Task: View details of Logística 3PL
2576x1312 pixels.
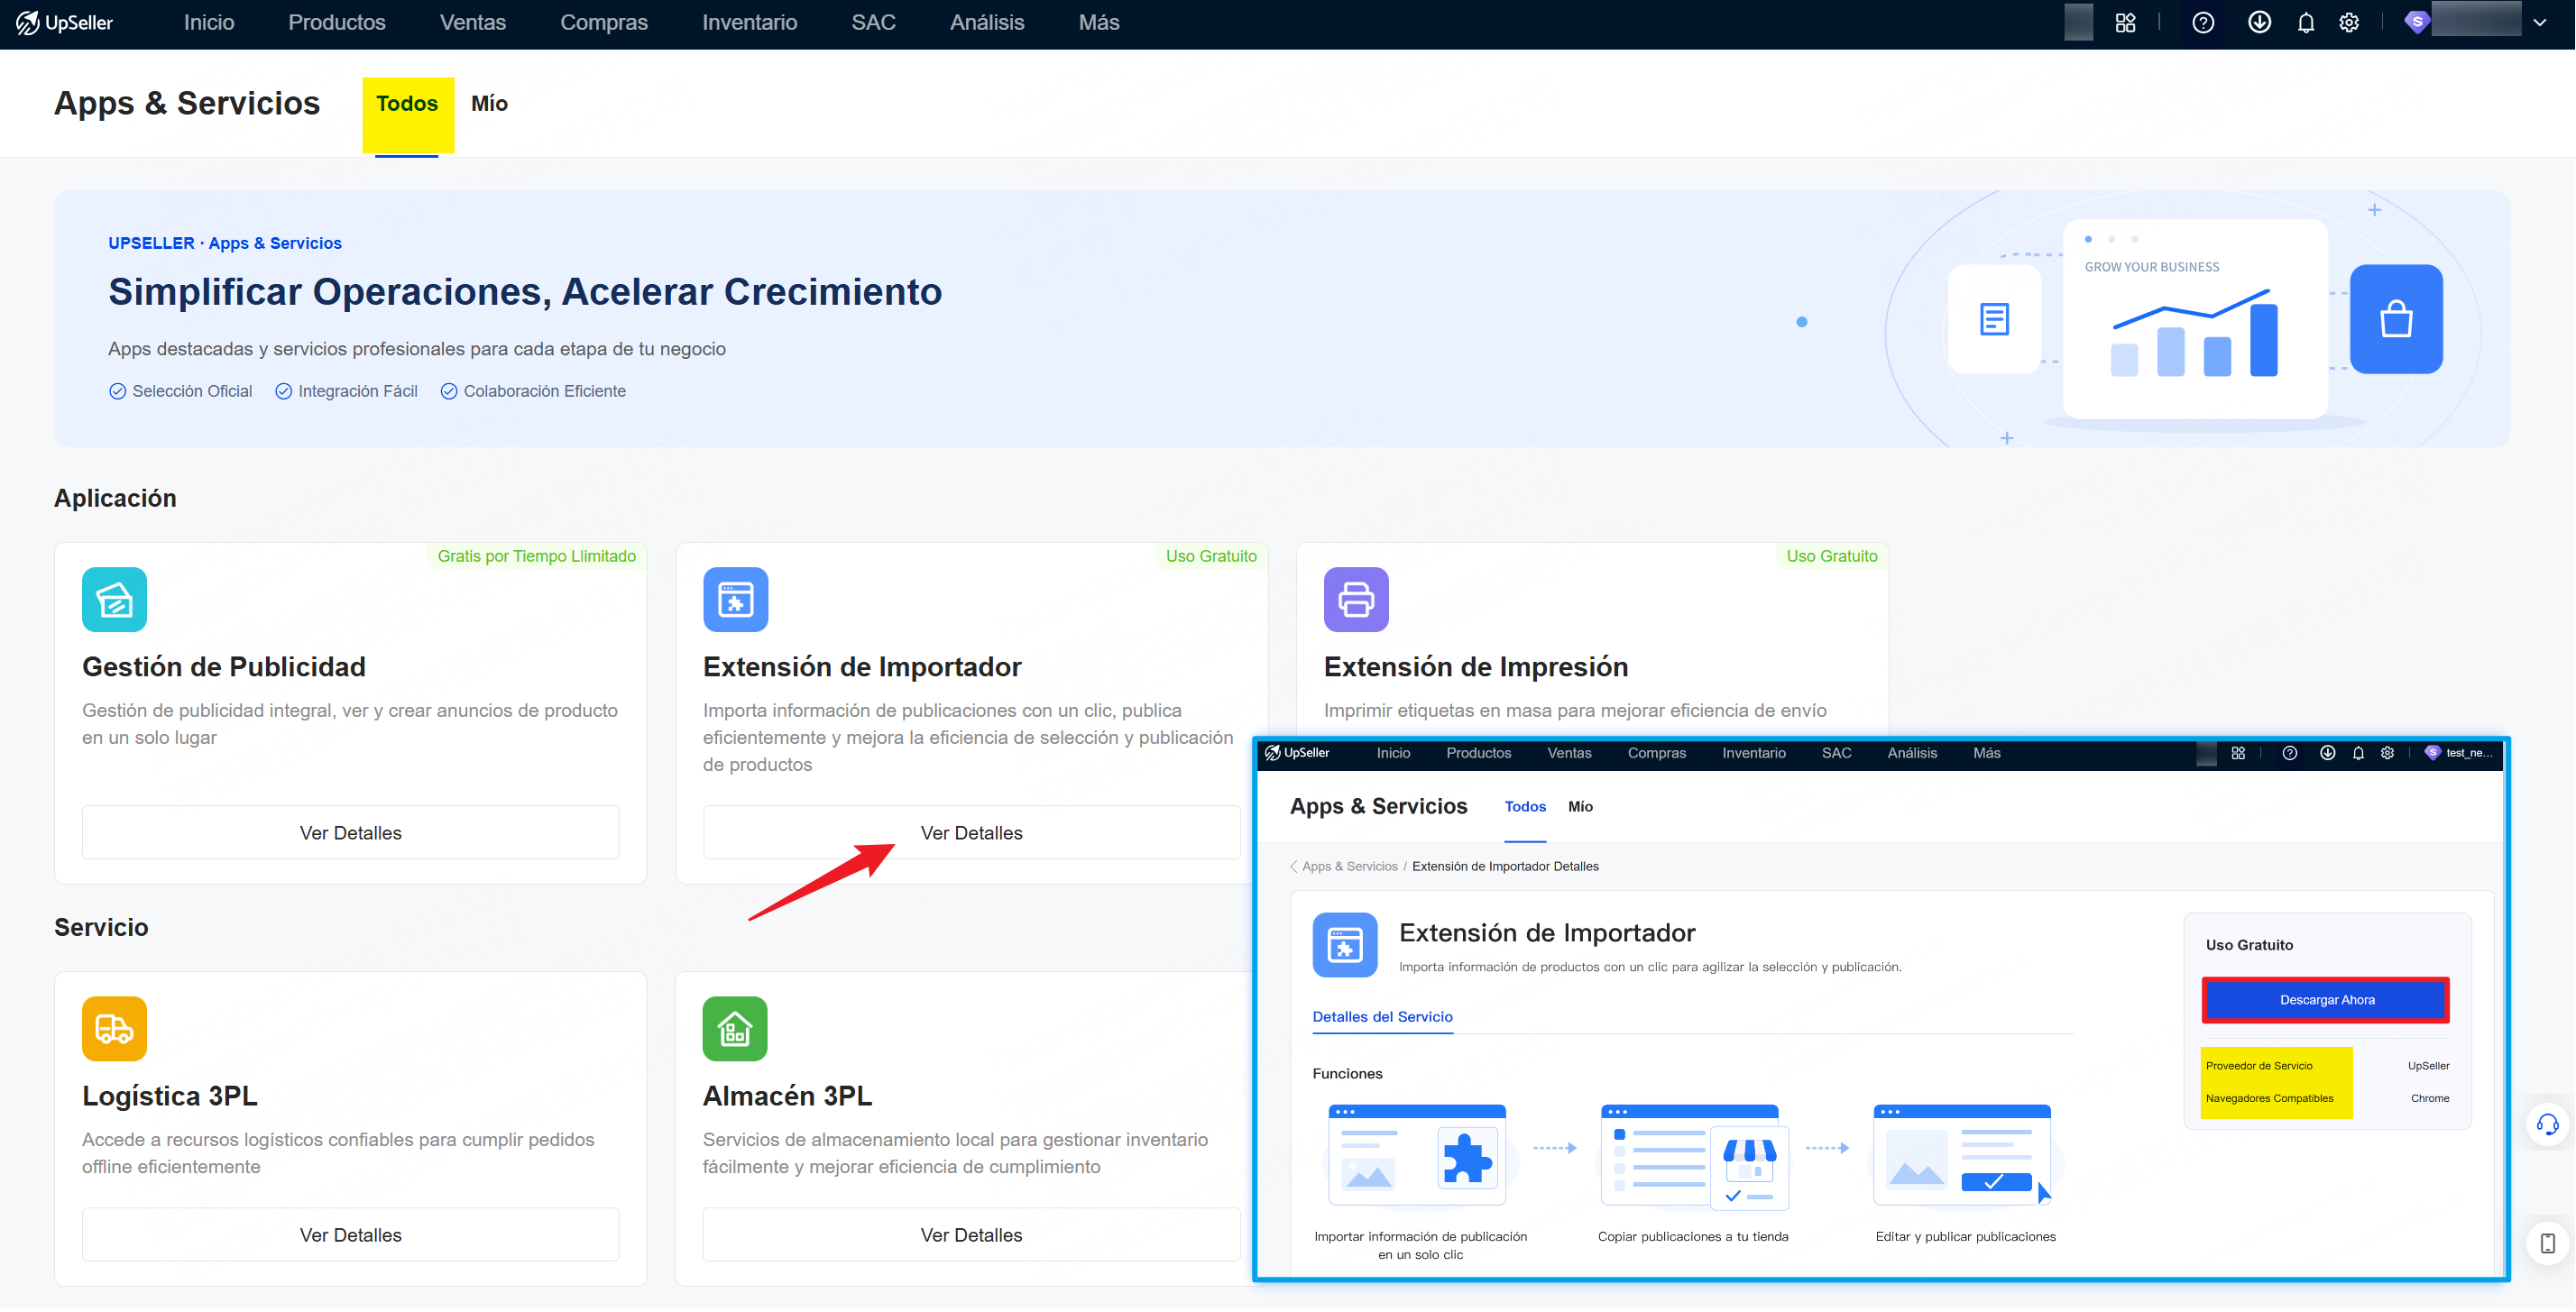Action: click(x=351, y=1235)
